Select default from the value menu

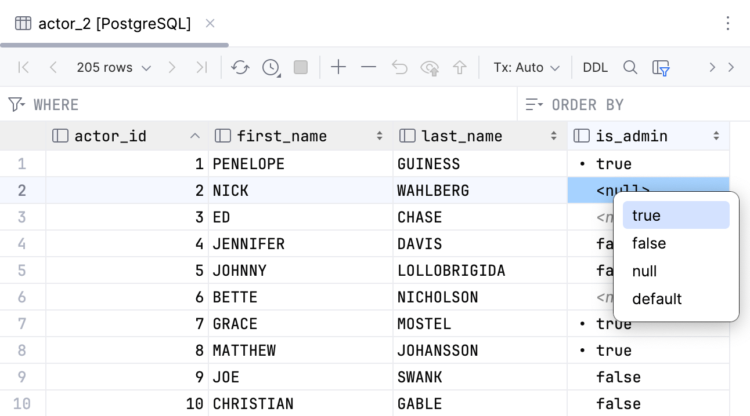click(x=657, y=299)
